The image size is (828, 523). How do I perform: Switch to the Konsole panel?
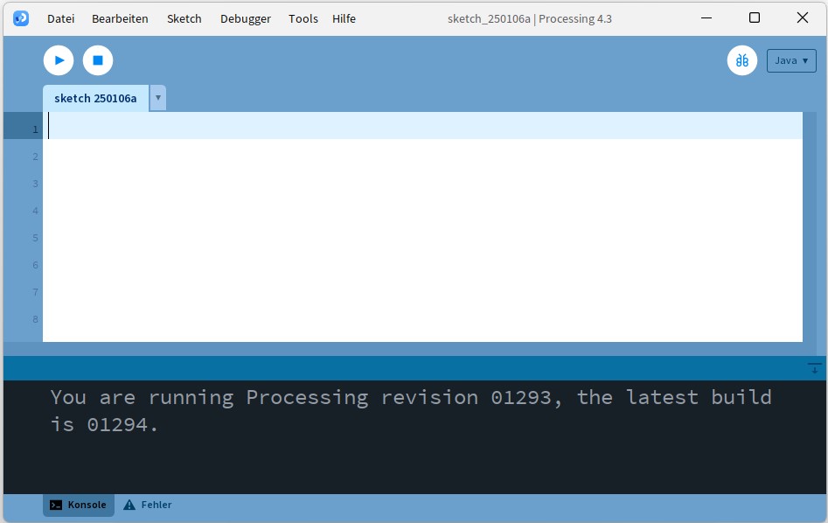click(x=79, y=505)
